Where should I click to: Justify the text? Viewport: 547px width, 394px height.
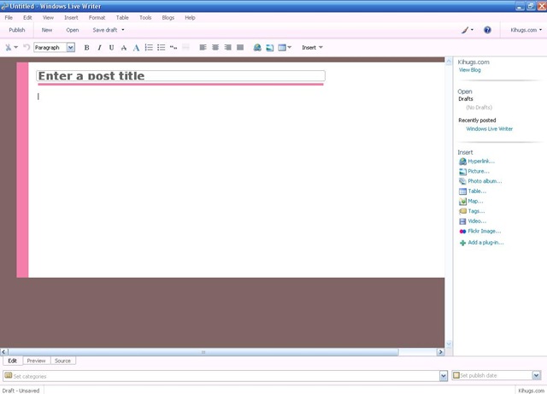pyautogui.click(x=240, y=48)
